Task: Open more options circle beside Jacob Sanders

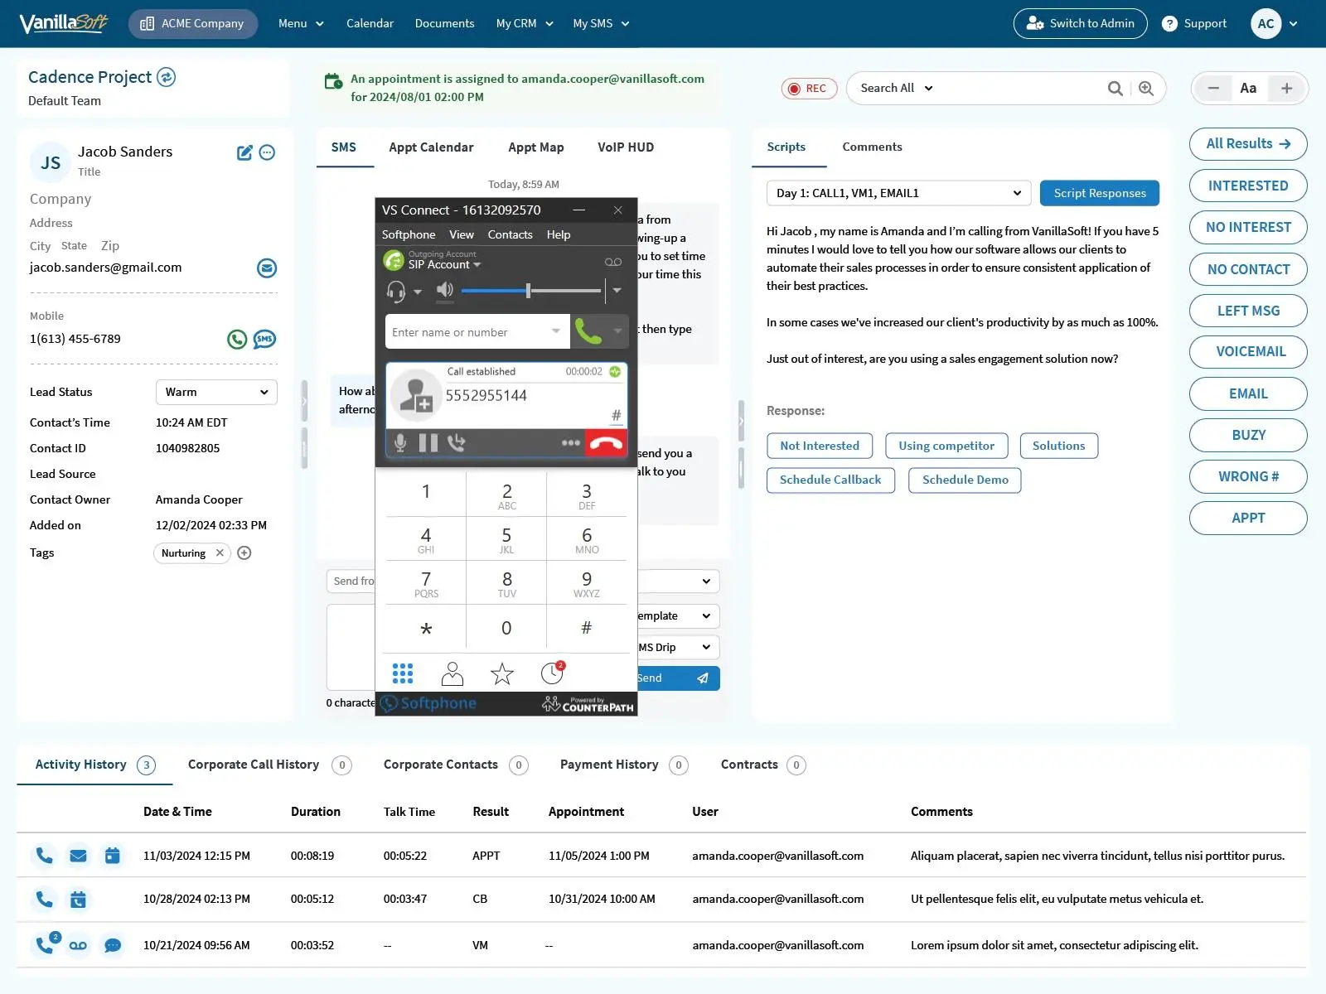Action: pos(267,152)
